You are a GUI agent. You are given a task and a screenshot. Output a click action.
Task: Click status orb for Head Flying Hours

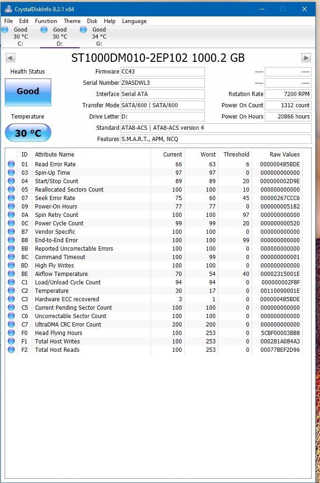pos(11,333)
